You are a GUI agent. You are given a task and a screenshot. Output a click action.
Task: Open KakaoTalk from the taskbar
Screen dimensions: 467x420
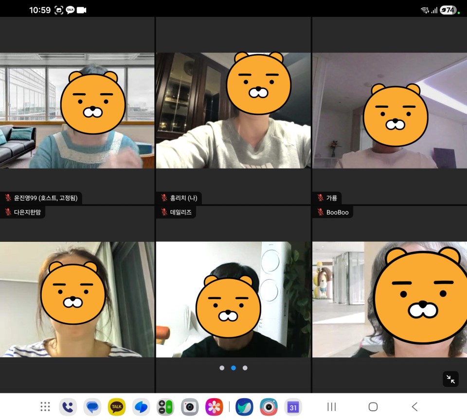(117, 407)
